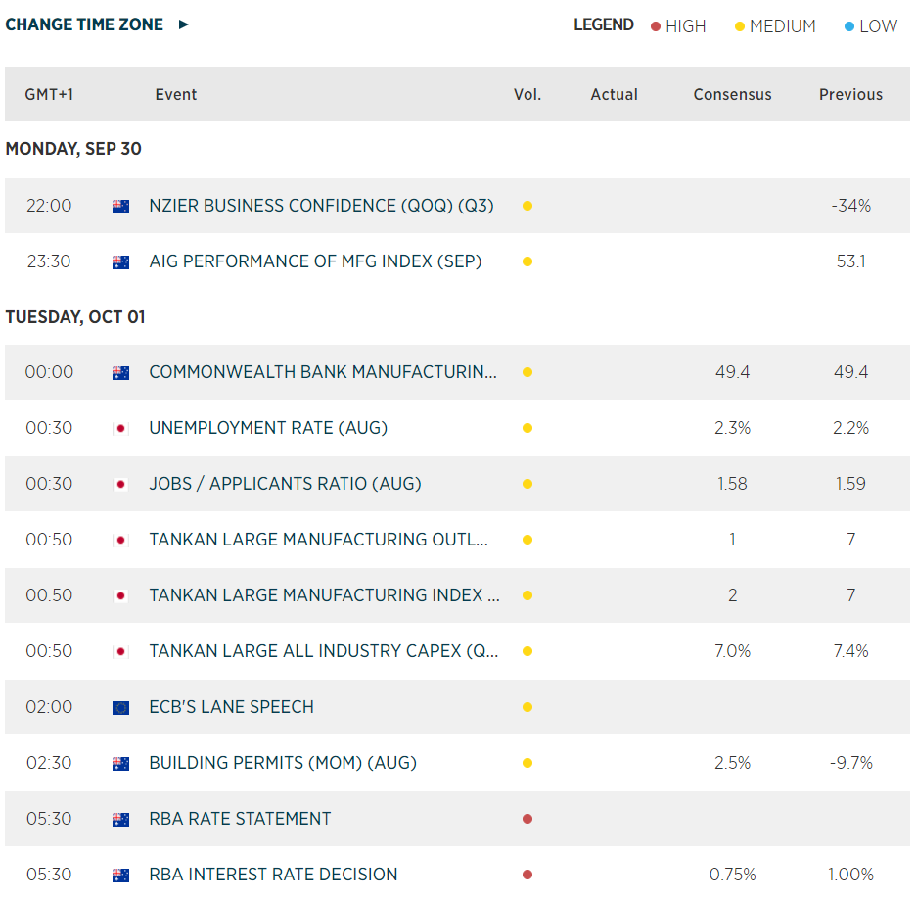Screen dimensions: 916x900
Task: Click Japan flag next to Jobs / Applicants Ratio
Action: click(120, 485)
